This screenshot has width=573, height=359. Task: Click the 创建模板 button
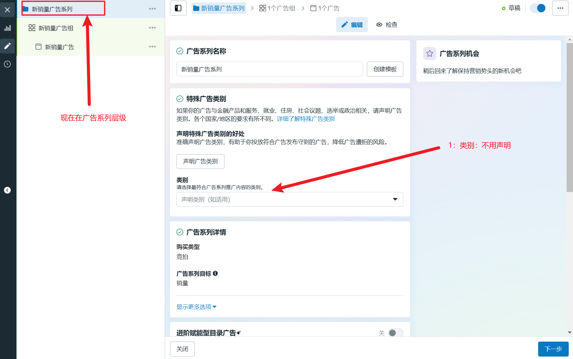[385, 69]
